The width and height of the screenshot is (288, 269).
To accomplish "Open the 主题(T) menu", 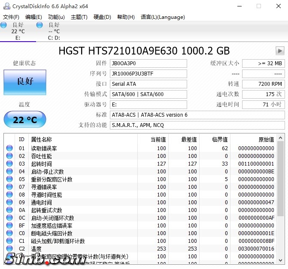I will tap(79, 17).
